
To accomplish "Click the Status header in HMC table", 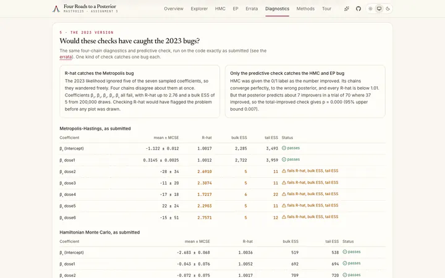I will point(348,242).
